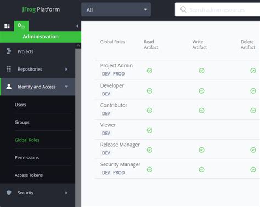Toggle Read Artifact check for Security Manager
Screen dimensions: 260x207
point(150,170)
